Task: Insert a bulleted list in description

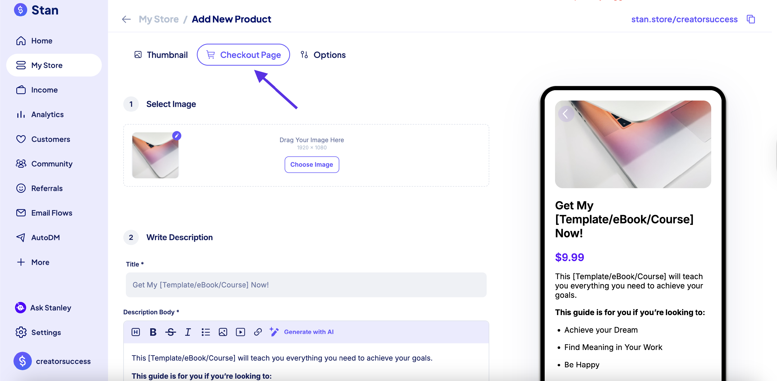Action: [x=205, y=332]
